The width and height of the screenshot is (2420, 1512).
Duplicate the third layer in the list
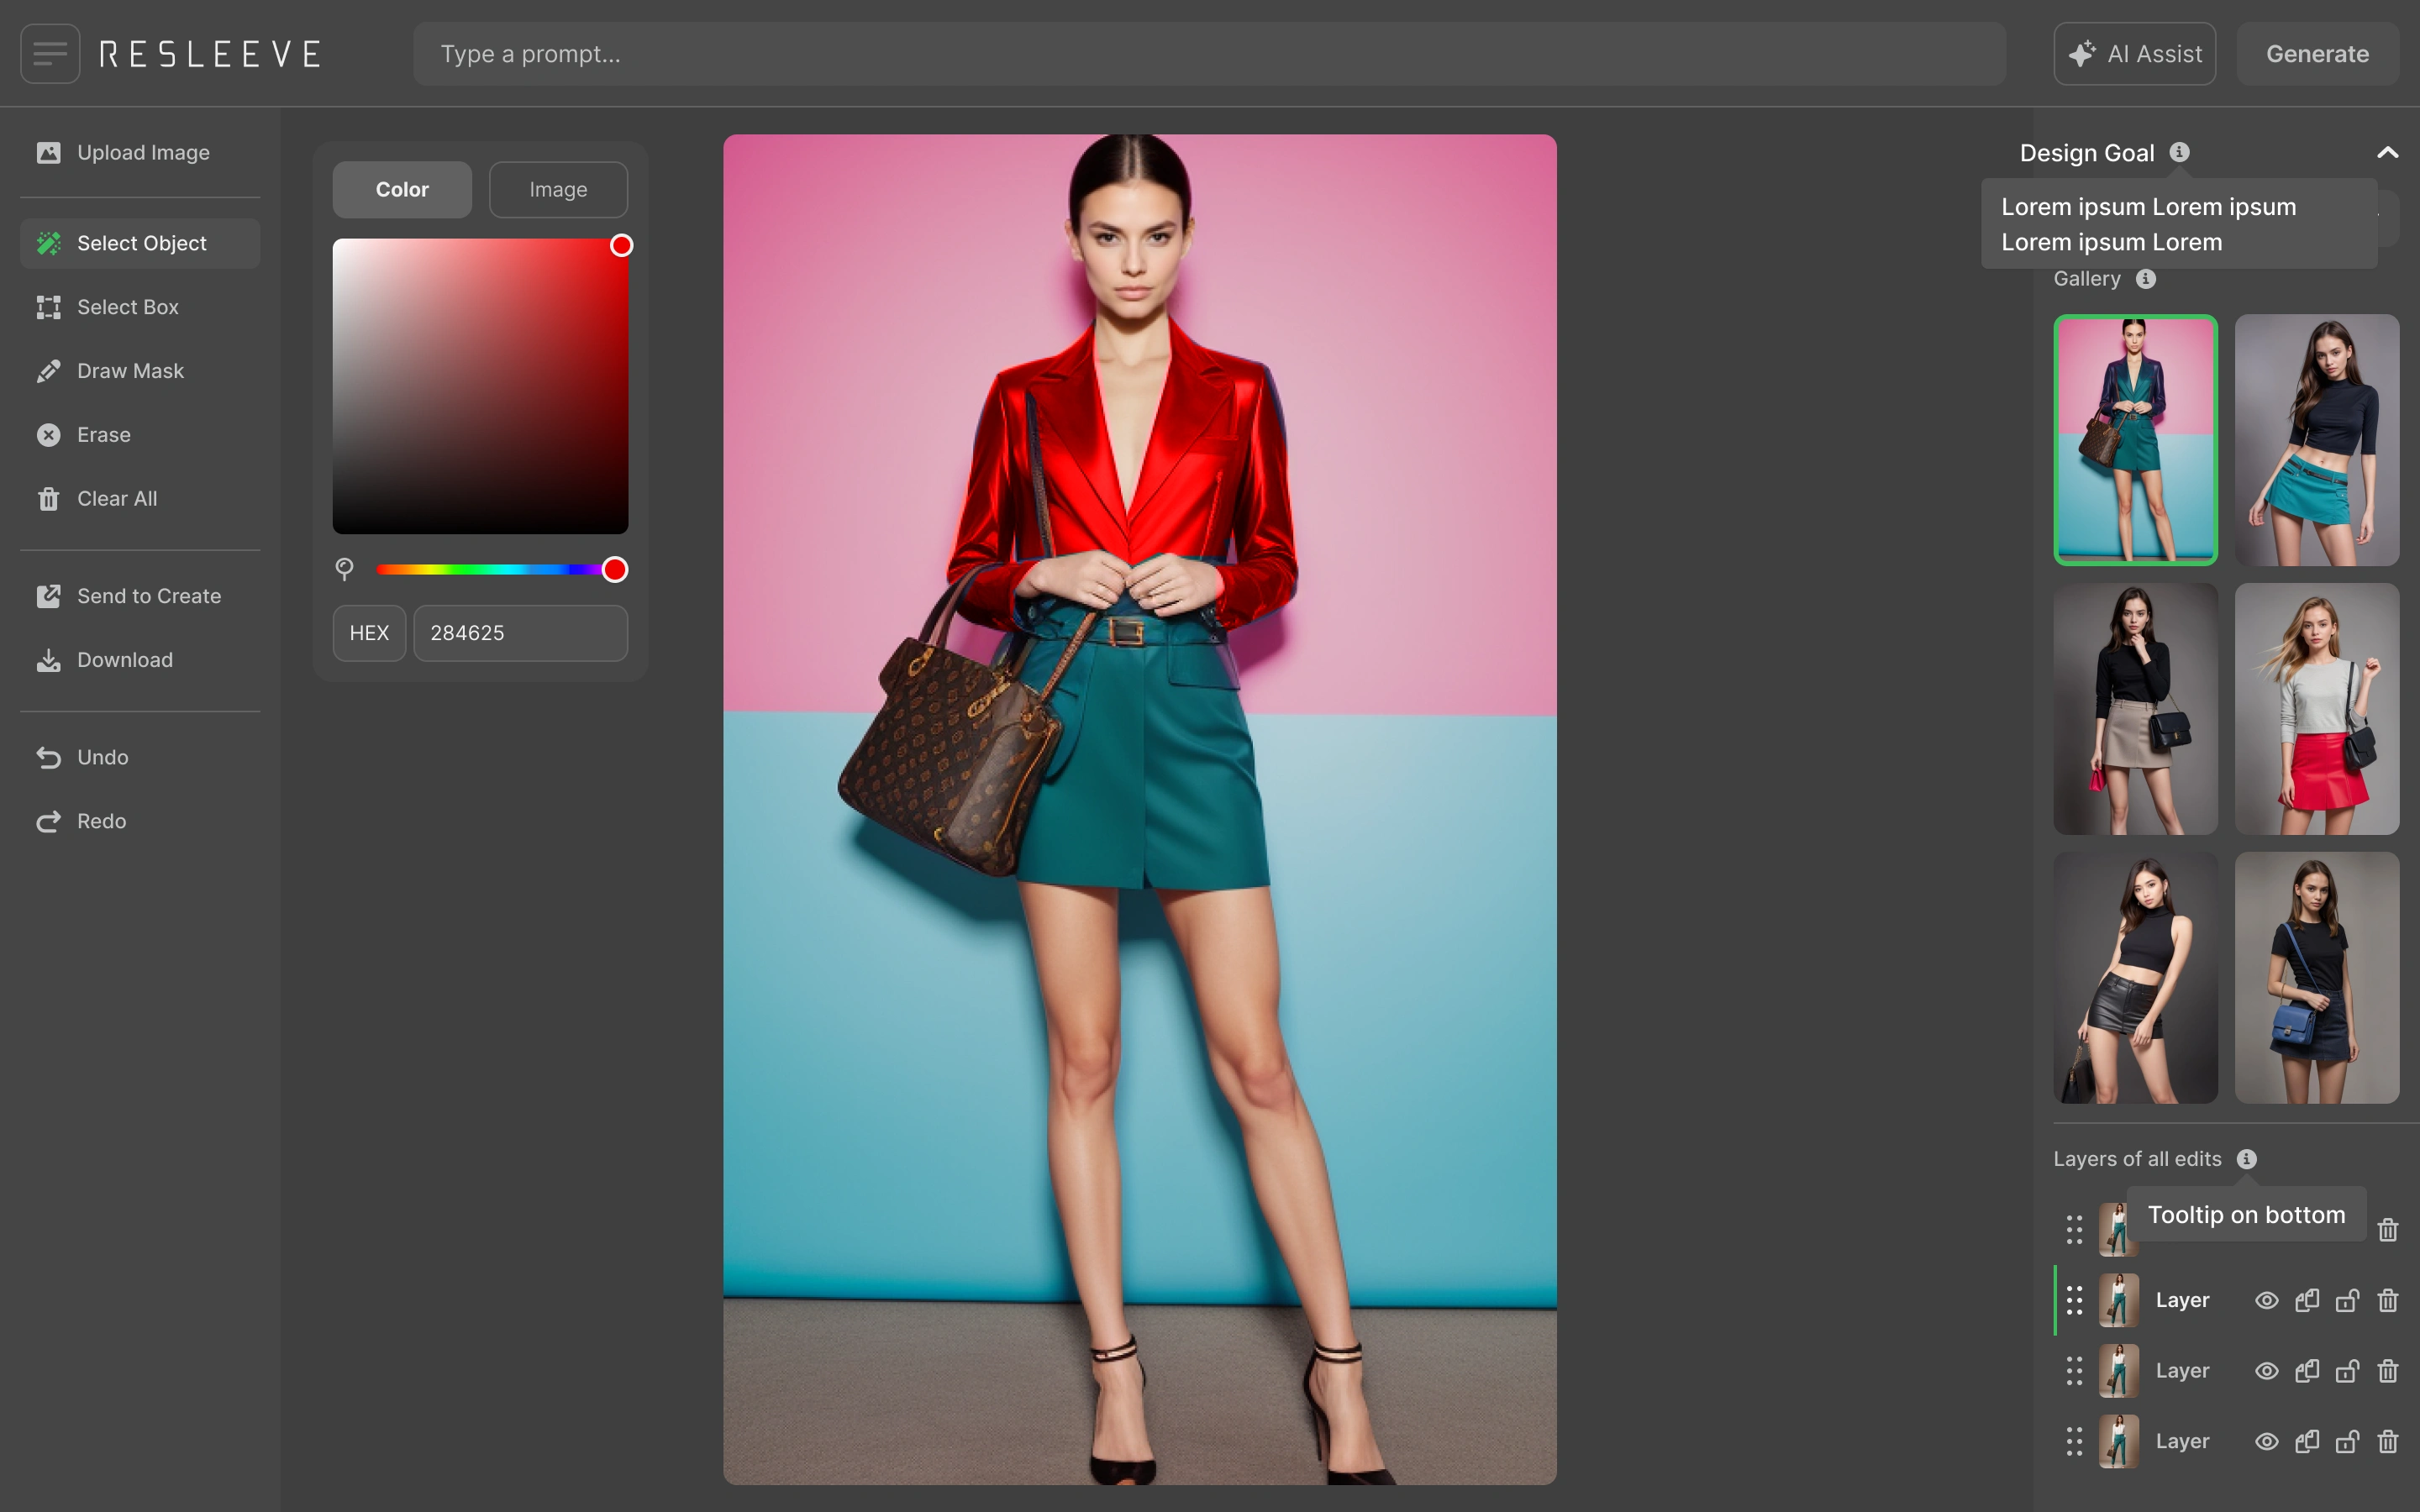(2307, 1371)
